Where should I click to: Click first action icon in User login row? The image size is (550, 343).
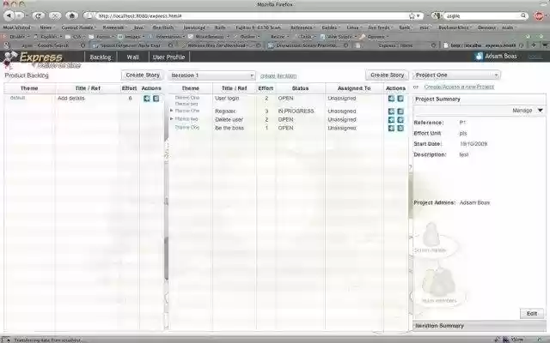coord(392,99)
